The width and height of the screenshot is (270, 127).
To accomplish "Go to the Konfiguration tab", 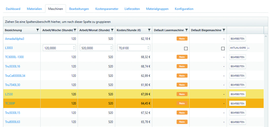I will pyautogui.click(x=184, y=9).
